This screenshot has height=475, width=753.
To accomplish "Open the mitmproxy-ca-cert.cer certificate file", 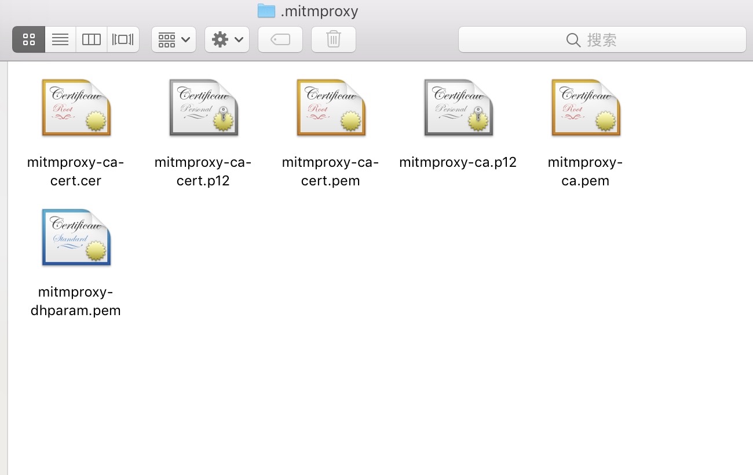I will point(75,107).
